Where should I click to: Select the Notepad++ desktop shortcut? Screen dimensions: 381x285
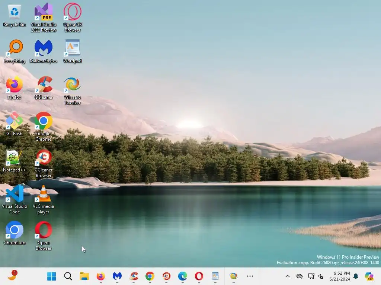point(15,161)
